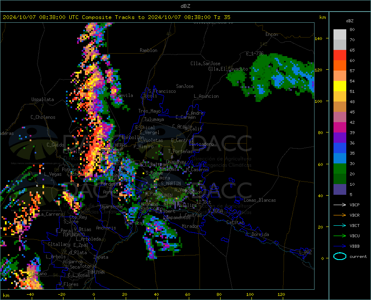Click the white VBCP arrow in legend
371x300 pixels.
340,205
